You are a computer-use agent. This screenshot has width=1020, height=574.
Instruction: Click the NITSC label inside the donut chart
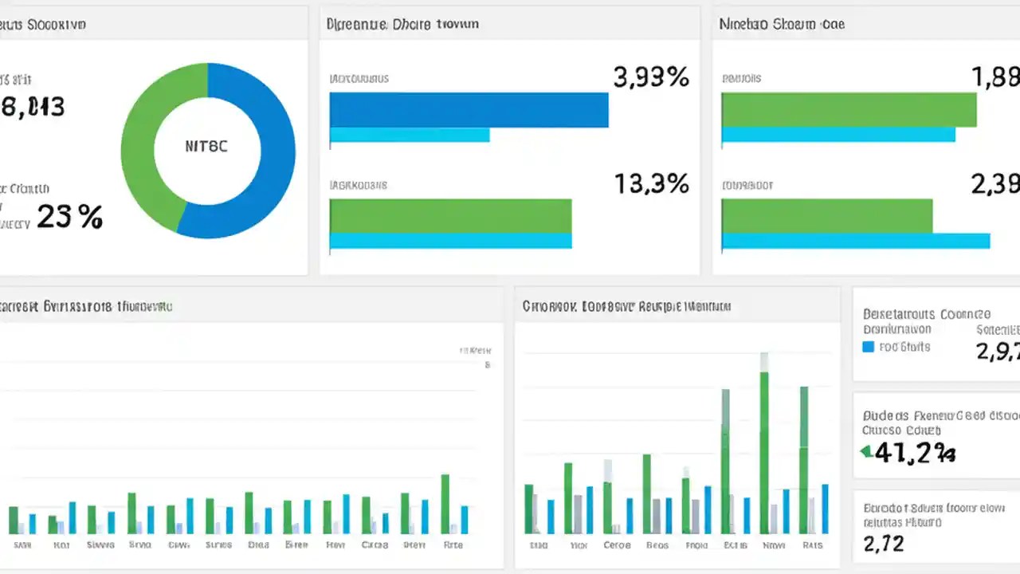[207, 147]
